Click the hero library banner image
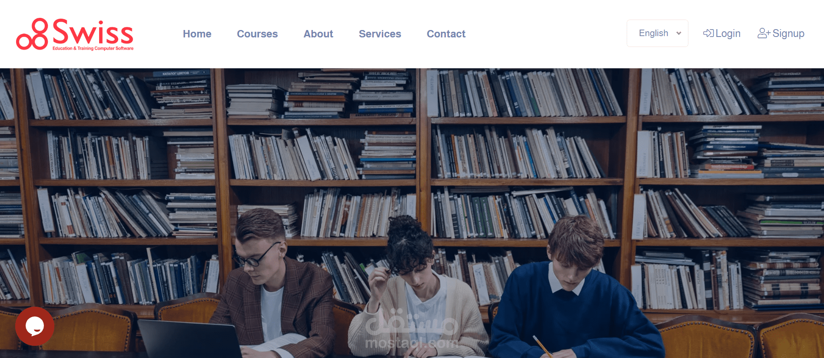This screenshot has width=824, height=358. point(412,213)
